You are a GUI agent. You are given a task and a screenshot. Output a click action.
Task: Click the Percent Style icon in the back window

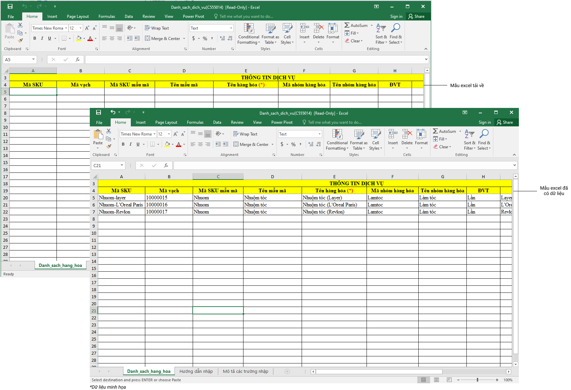pyautogui.click(x=205, y=38)
